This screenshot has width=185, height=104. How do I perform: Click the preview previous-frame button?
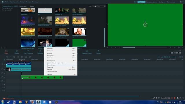[x=108, y=47]
